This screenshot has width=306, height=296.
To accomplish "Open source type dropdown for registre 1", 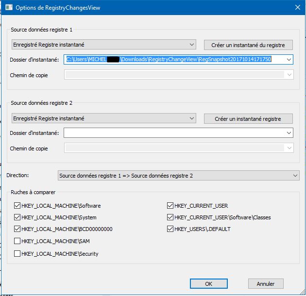I will 103,45.
